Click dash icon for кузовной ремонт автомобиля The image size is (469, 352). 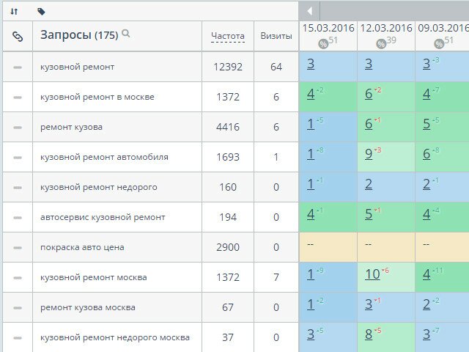click(18, 158)
